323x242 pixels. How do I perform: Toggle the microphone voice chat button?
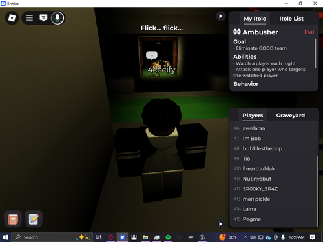point(57,18)
